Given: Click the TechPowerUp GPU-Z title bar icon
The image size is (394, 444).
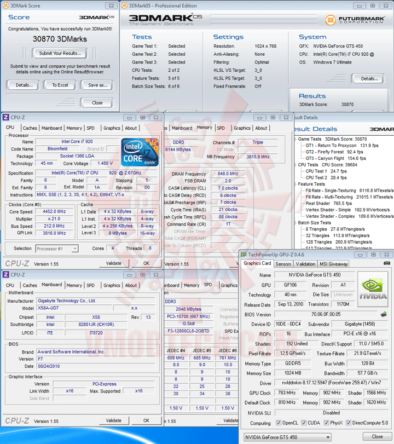Looking at the screenshot, I should coord(244,255).
